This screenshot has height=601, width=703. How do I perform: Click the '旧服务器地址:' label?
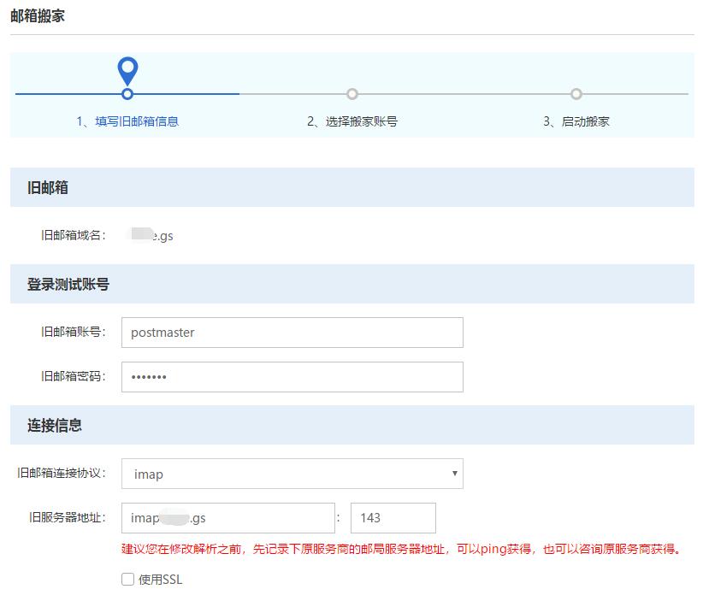68,517
